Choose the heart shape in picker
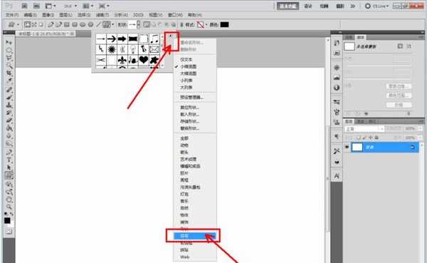The width and height of the screenshot is (427, 263). point(144,60)
